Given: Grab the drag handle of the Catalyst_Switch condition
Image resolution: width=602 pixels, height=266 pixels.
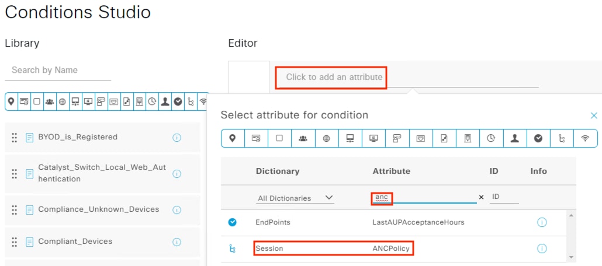Looking at the screenshot, I should 14,174.
